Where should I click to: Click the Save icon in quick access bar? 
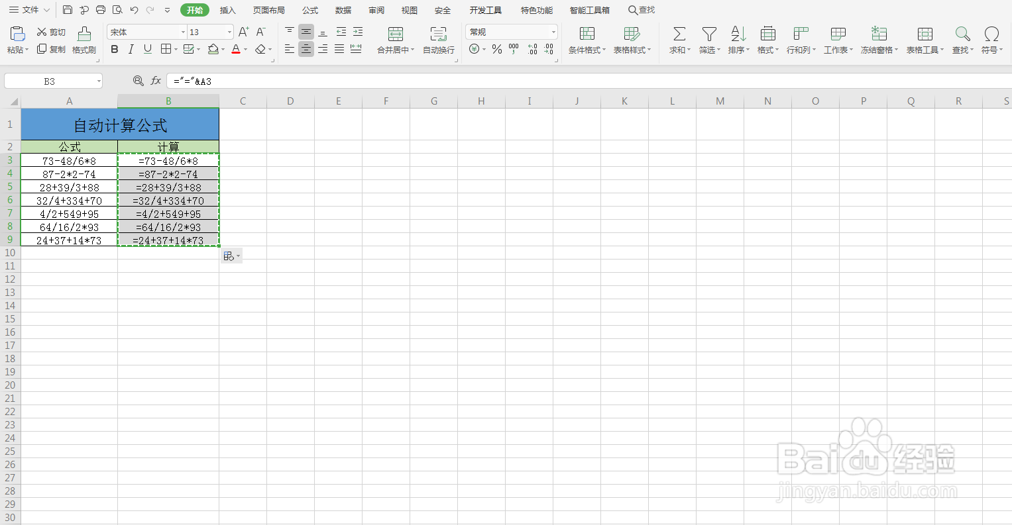point(68,10)
